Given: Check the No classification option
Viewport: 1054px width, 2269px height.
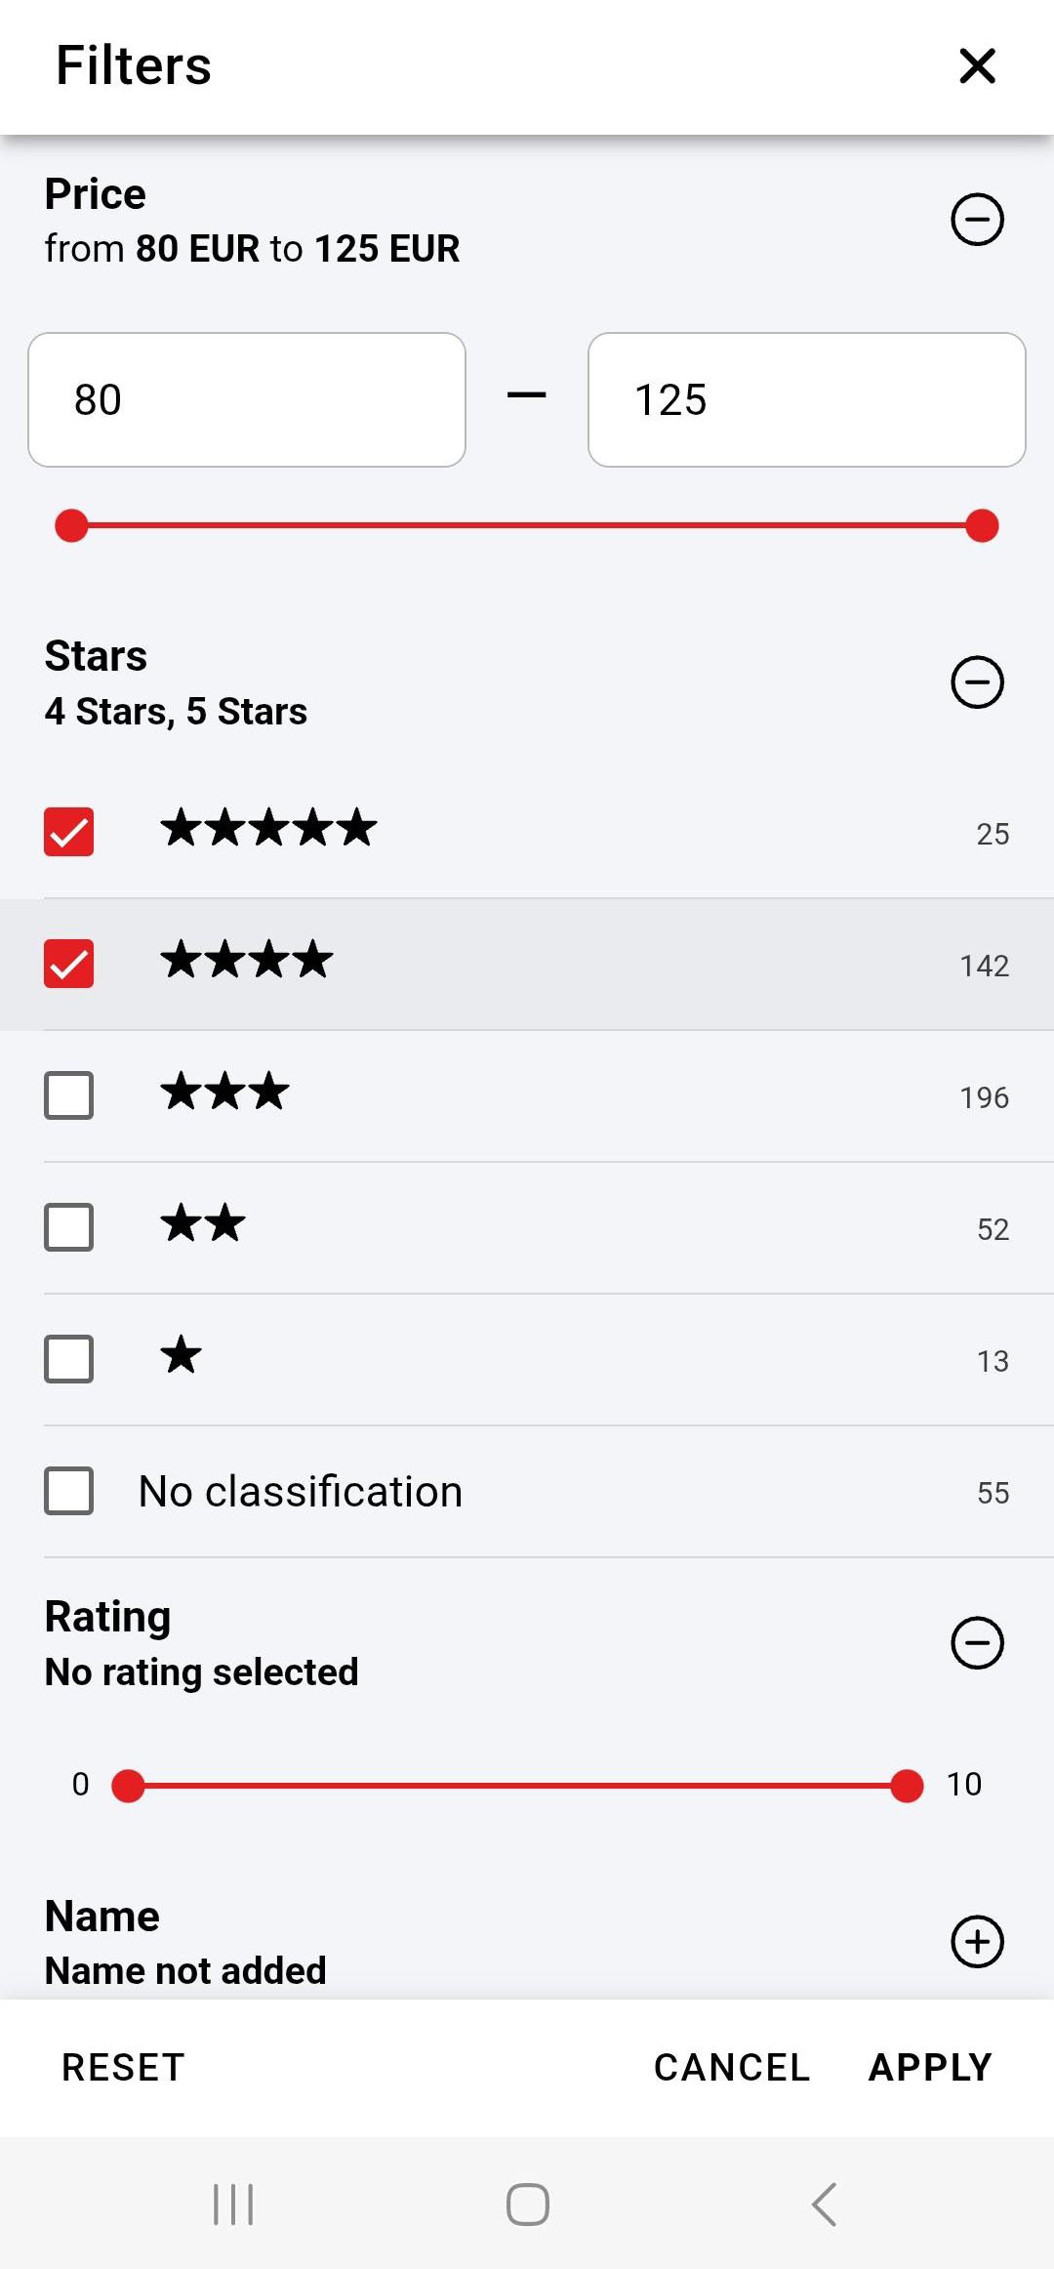Looking at the screenshot, I should 69,1491.
